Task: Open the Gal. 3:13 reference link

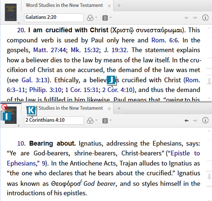Action: pyautogui.click(x=35, y=80)
